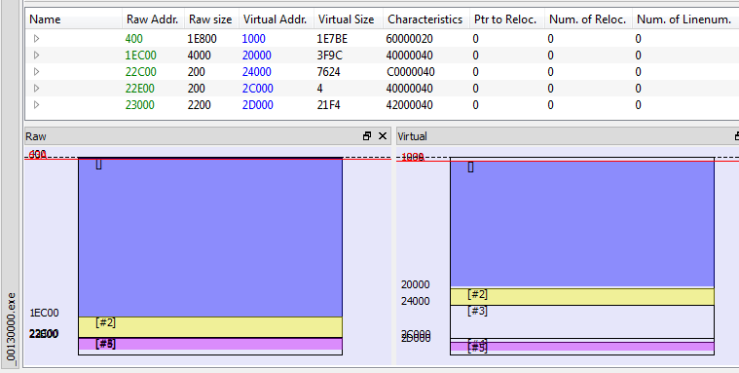Select raw address cell 22C00
Viewport: 739px width, 373px height.
(x=141, y=72)
